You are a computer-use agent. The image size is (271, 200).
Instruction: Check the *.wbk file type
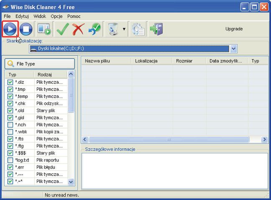click(10, 132)
